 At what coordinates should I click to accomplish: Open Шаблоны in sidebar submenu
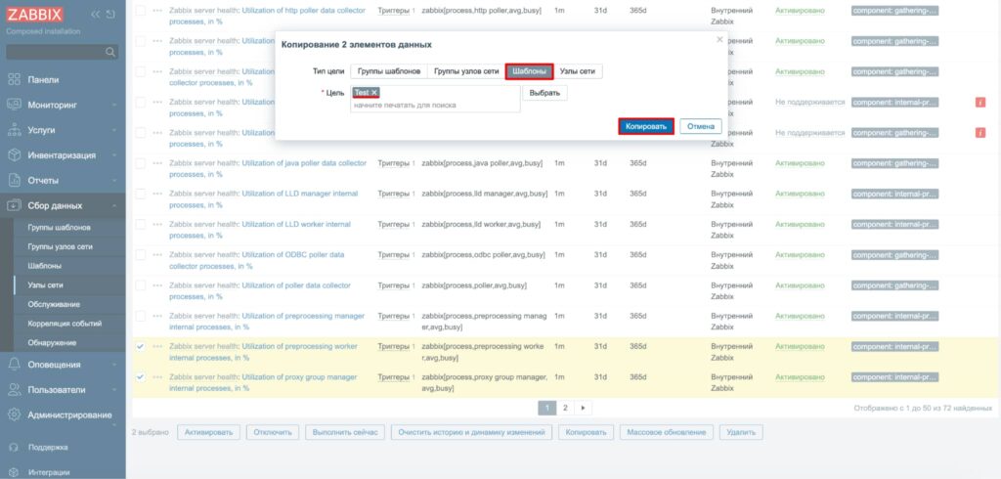(x=45, y=266)
